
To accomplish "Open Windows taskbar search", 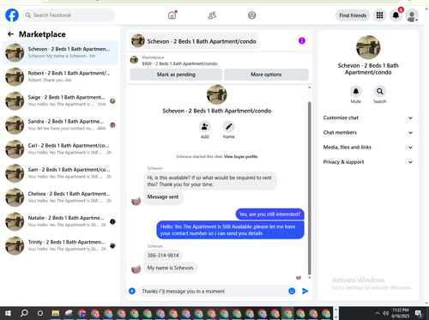I will pyautogui.click(x=24, y=313).
